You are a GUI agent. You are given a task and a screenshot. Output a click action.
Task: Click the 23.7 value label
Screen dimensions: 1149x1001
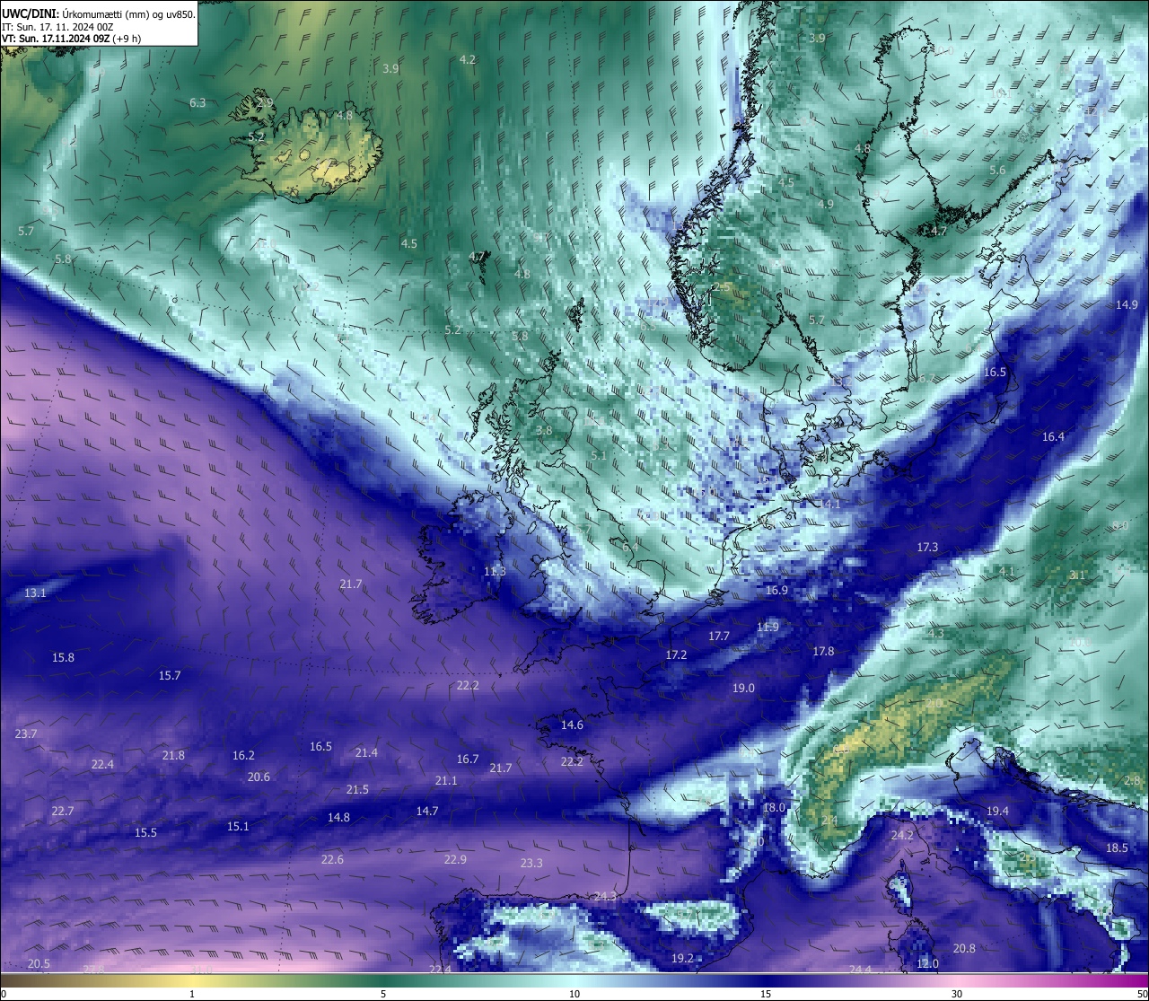pos(26,734)
